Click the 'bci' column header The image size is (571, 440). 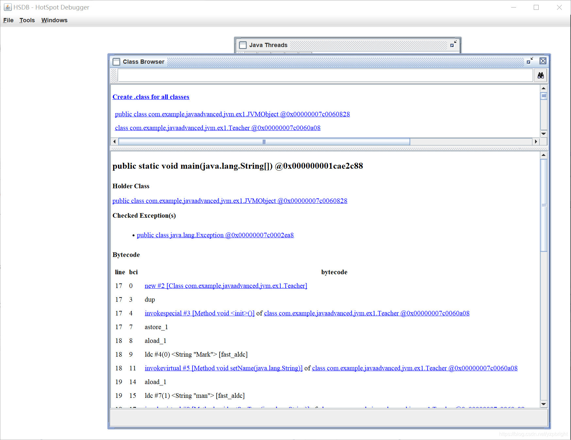133,272
